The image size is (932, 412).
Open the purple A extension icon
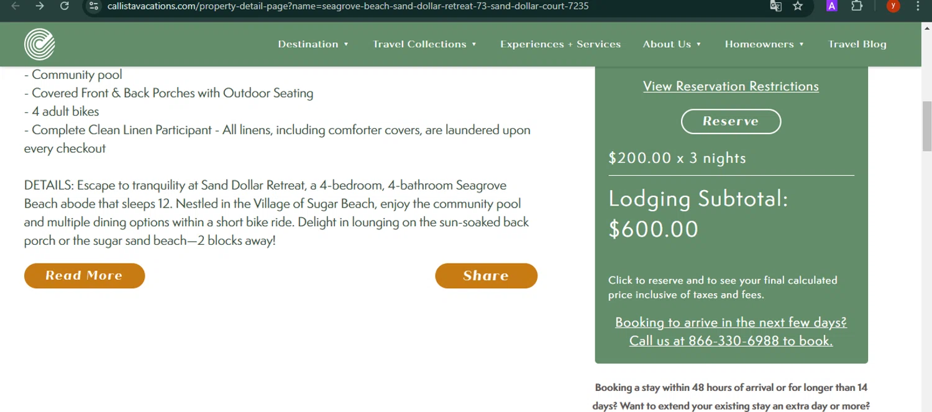click(x=831, y=6)
